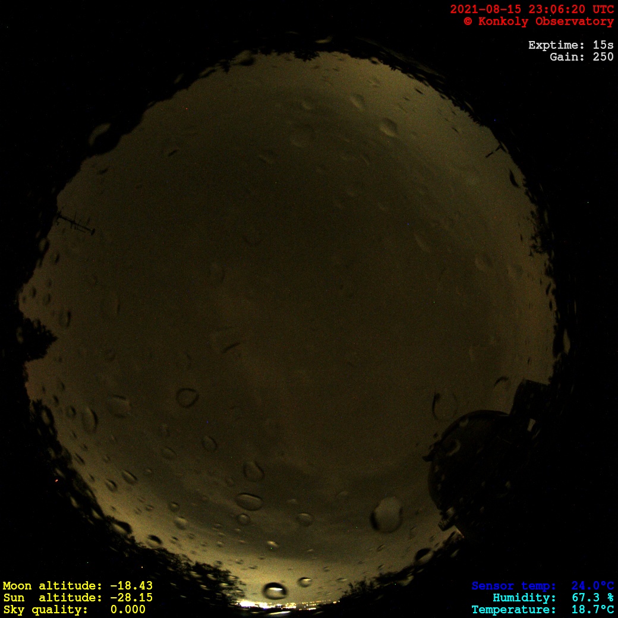Click the Humidity 67.3 % reading

tap(553, 598)
